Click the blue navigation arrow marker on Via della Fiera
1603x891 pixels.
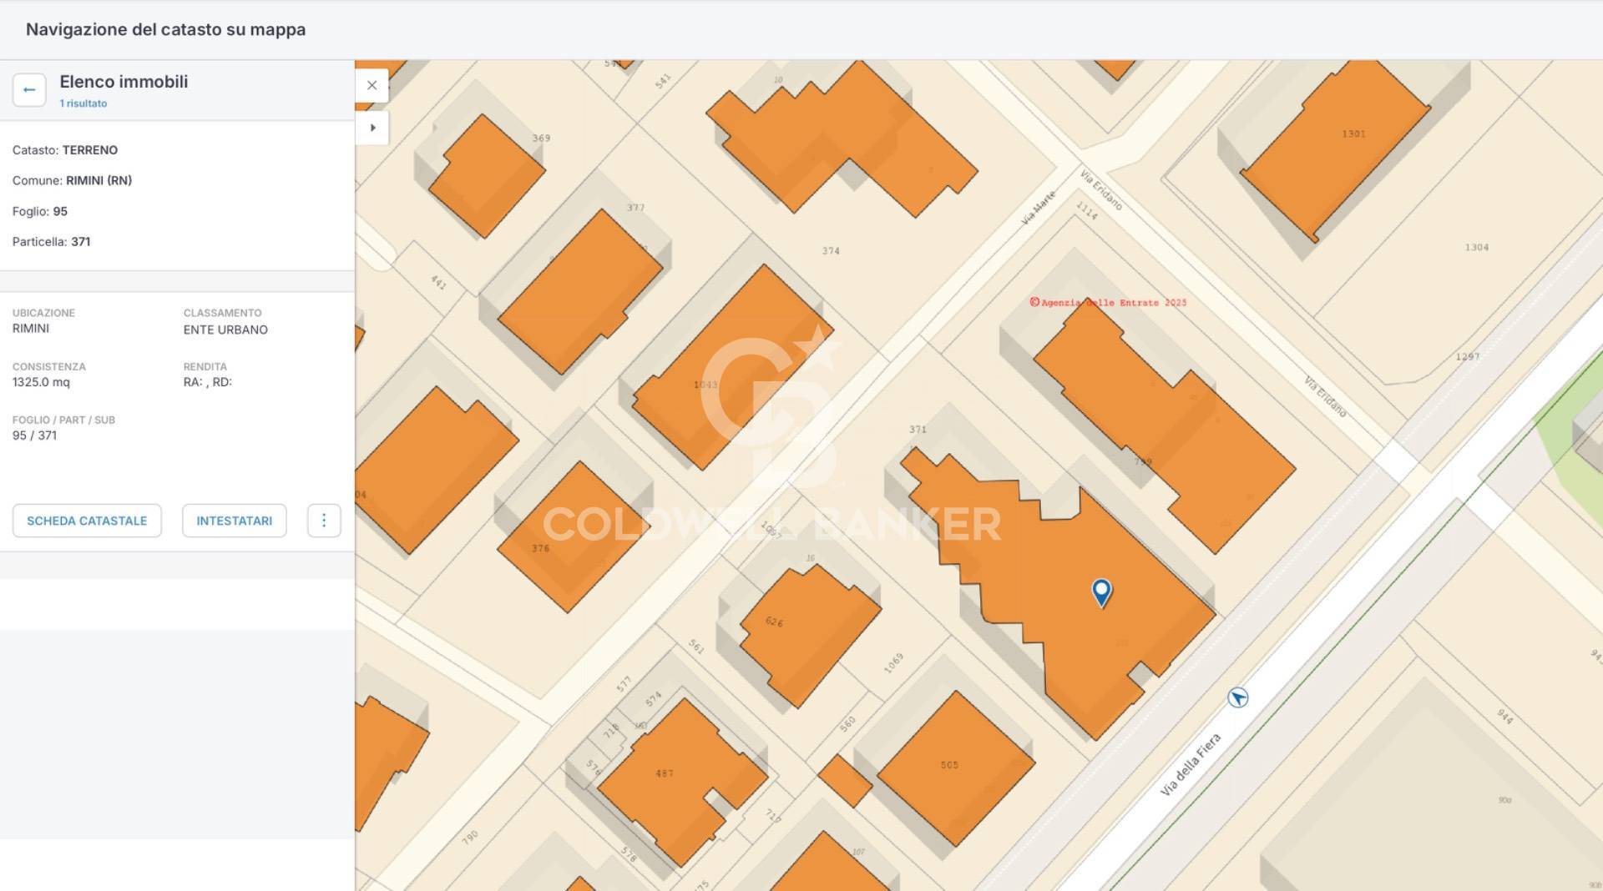click(1238, 697)
